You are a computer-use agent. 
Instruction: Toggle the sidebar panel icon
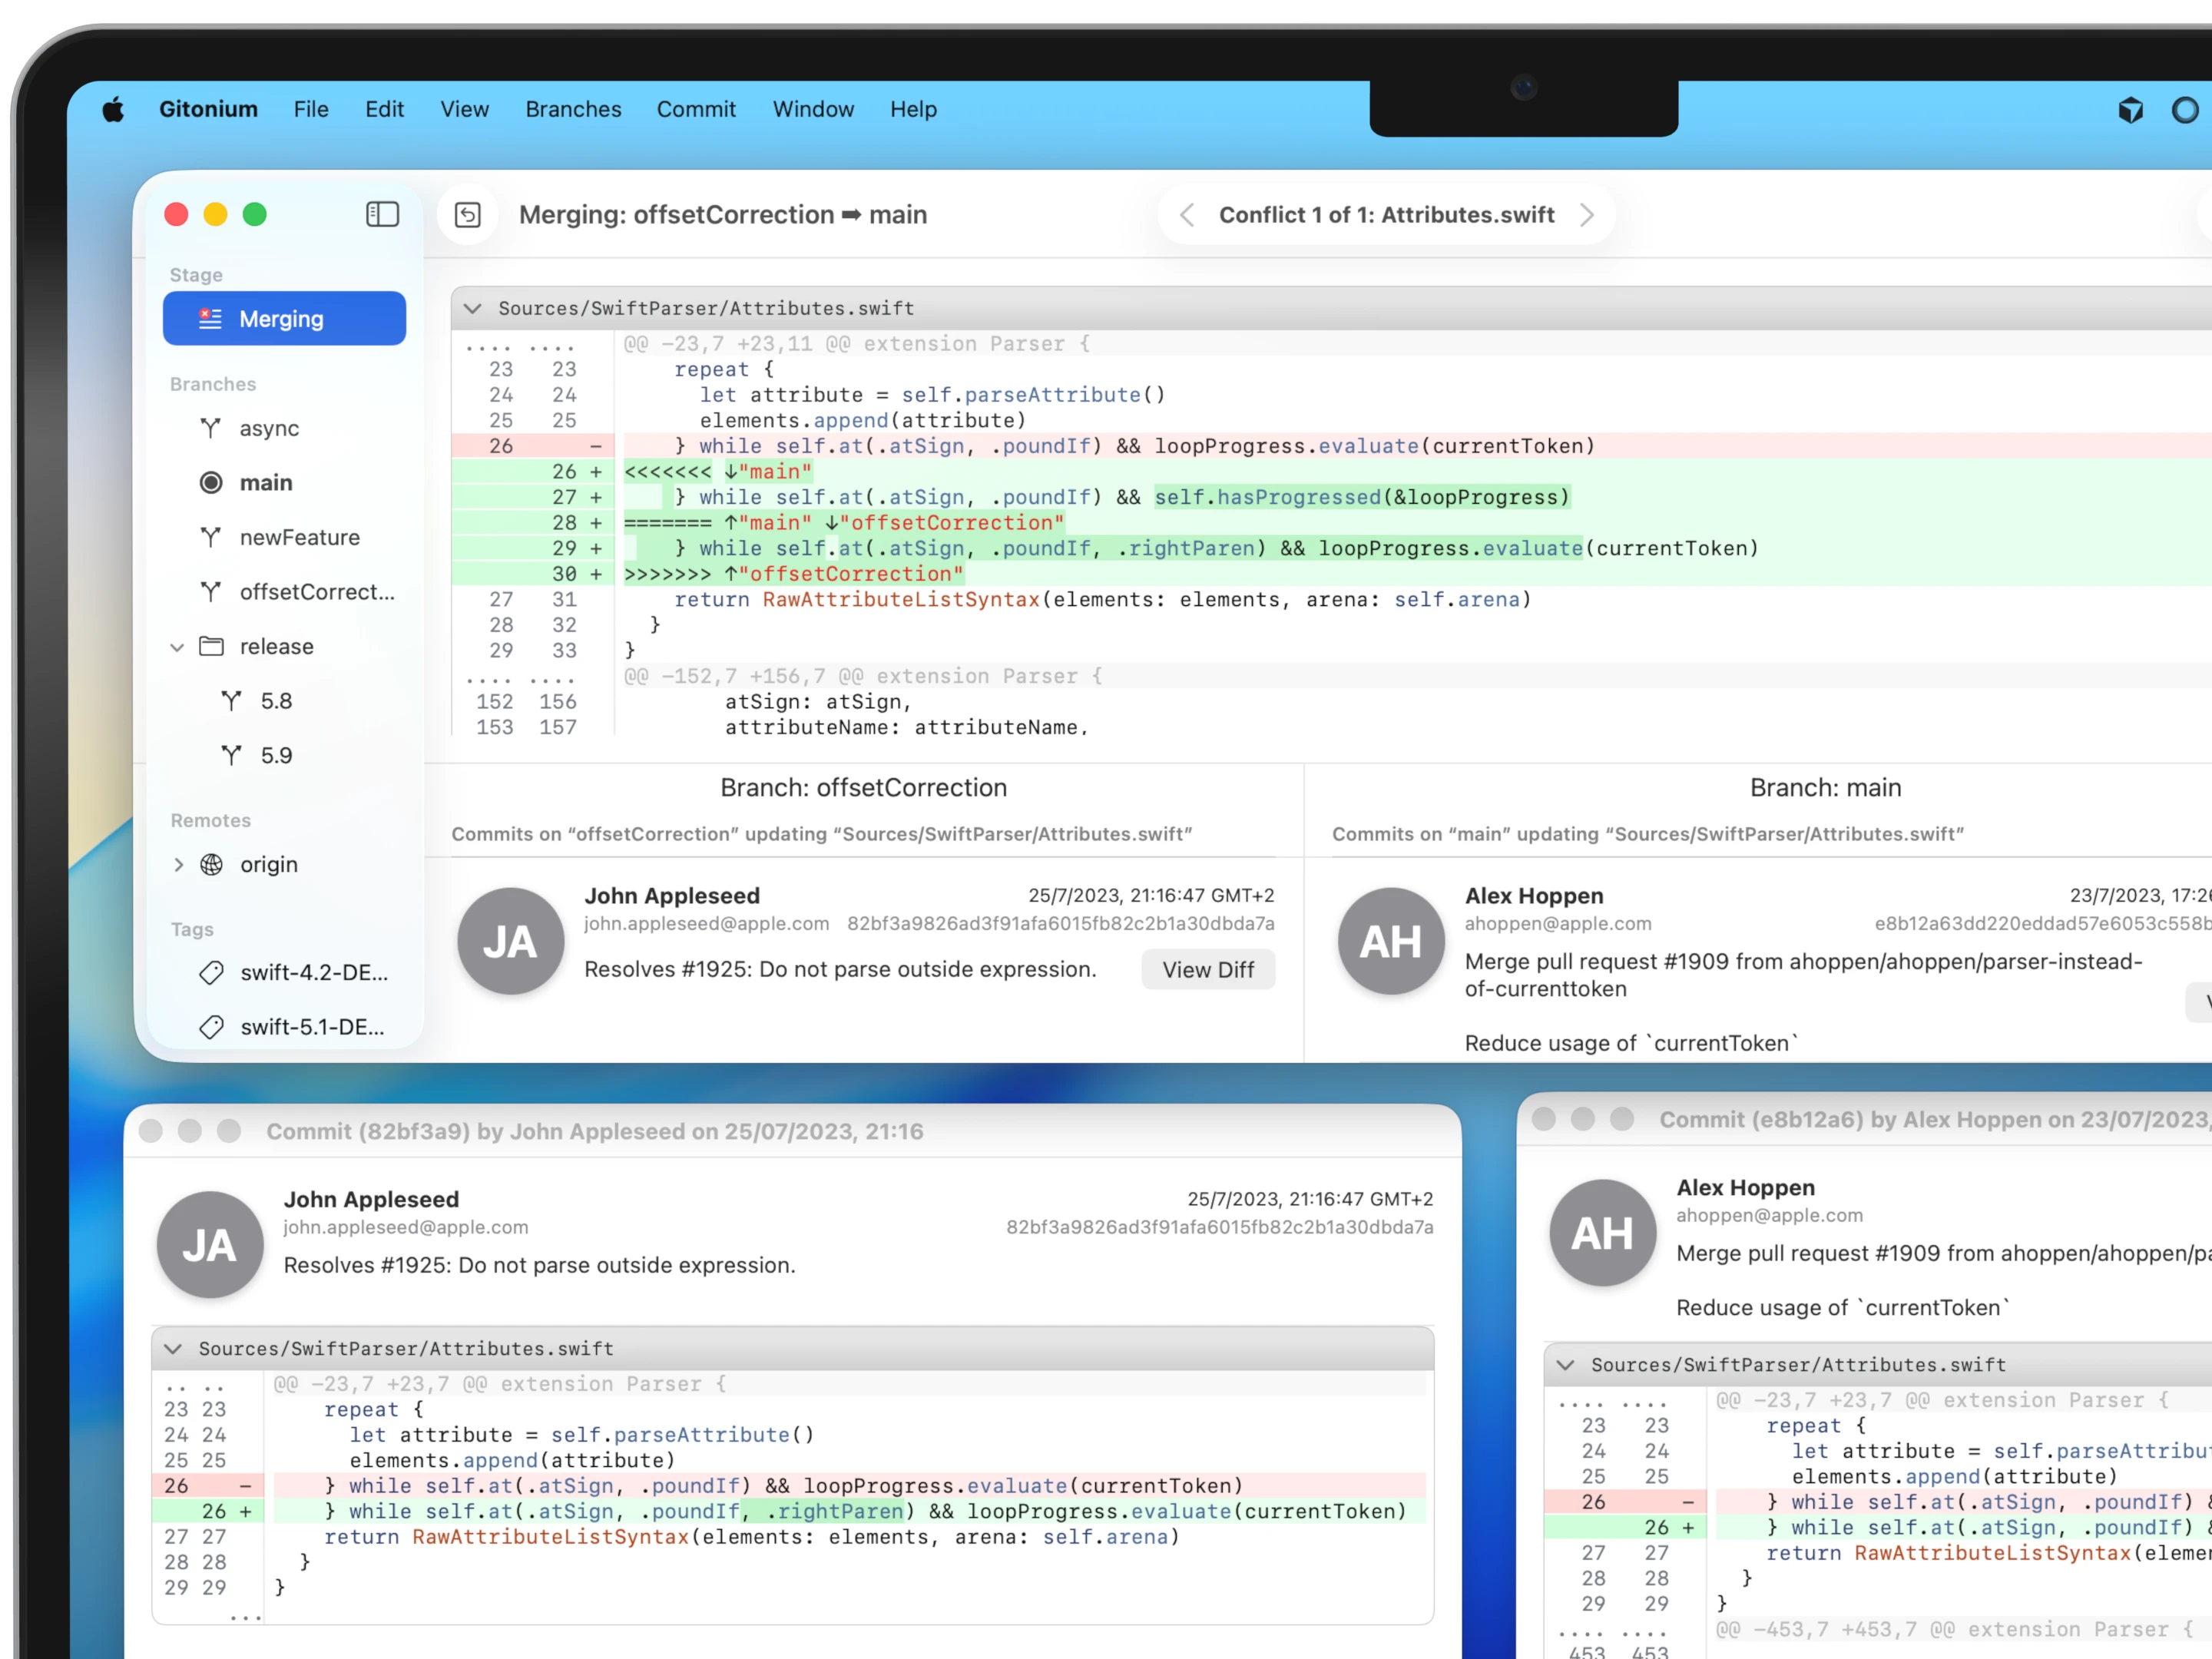point(382,214)
